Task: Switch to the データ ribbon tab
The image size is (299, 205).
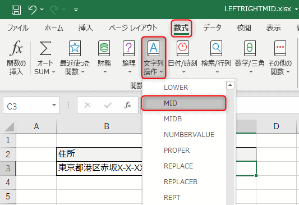Action: (x=212, y=28)
